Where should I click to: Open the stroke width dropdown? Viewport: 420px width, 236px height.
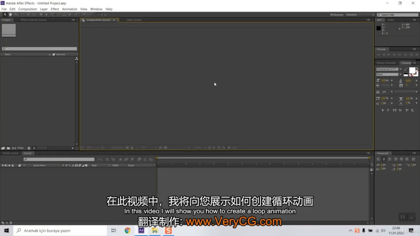point(392,92)
